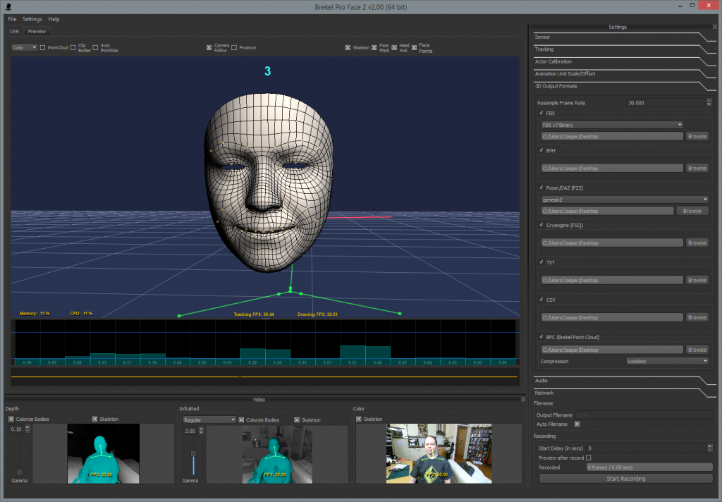Click Browse for the CSV path
Image resolution: width=722 pixels, height=502 pixels.
[x=697, y=317]
